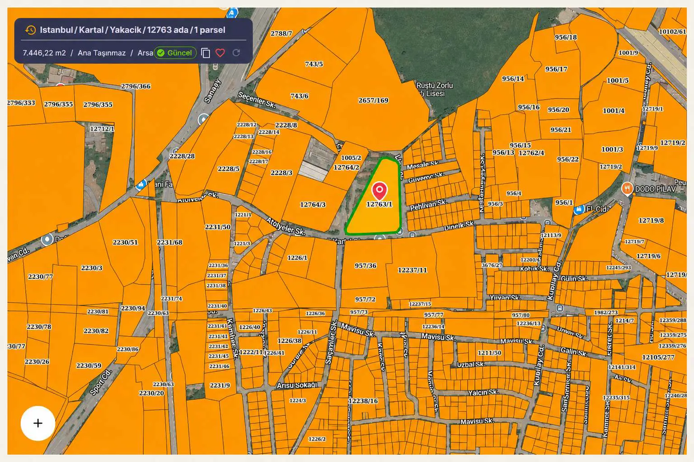This screenshot has height=462, width=694.
Task: Select parcel 743/6
Action: click(299, 96)
